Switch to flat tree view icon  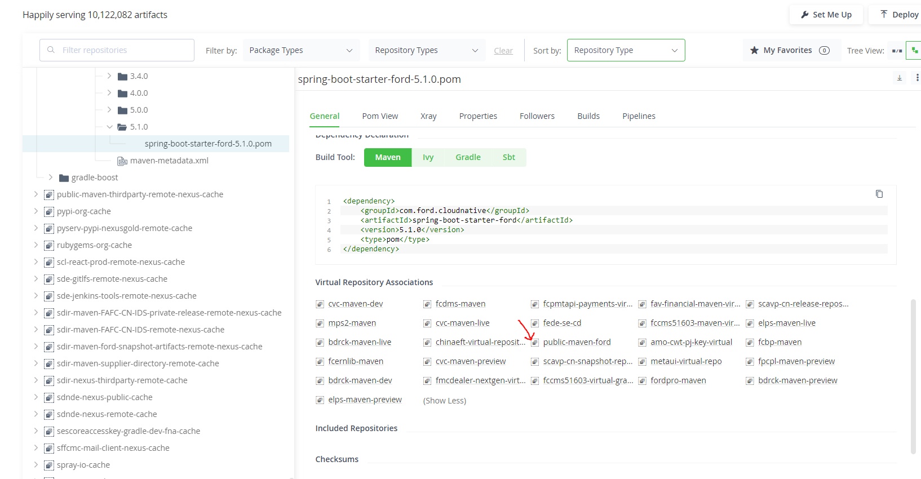pyautogui.click(x=897, y=51)
